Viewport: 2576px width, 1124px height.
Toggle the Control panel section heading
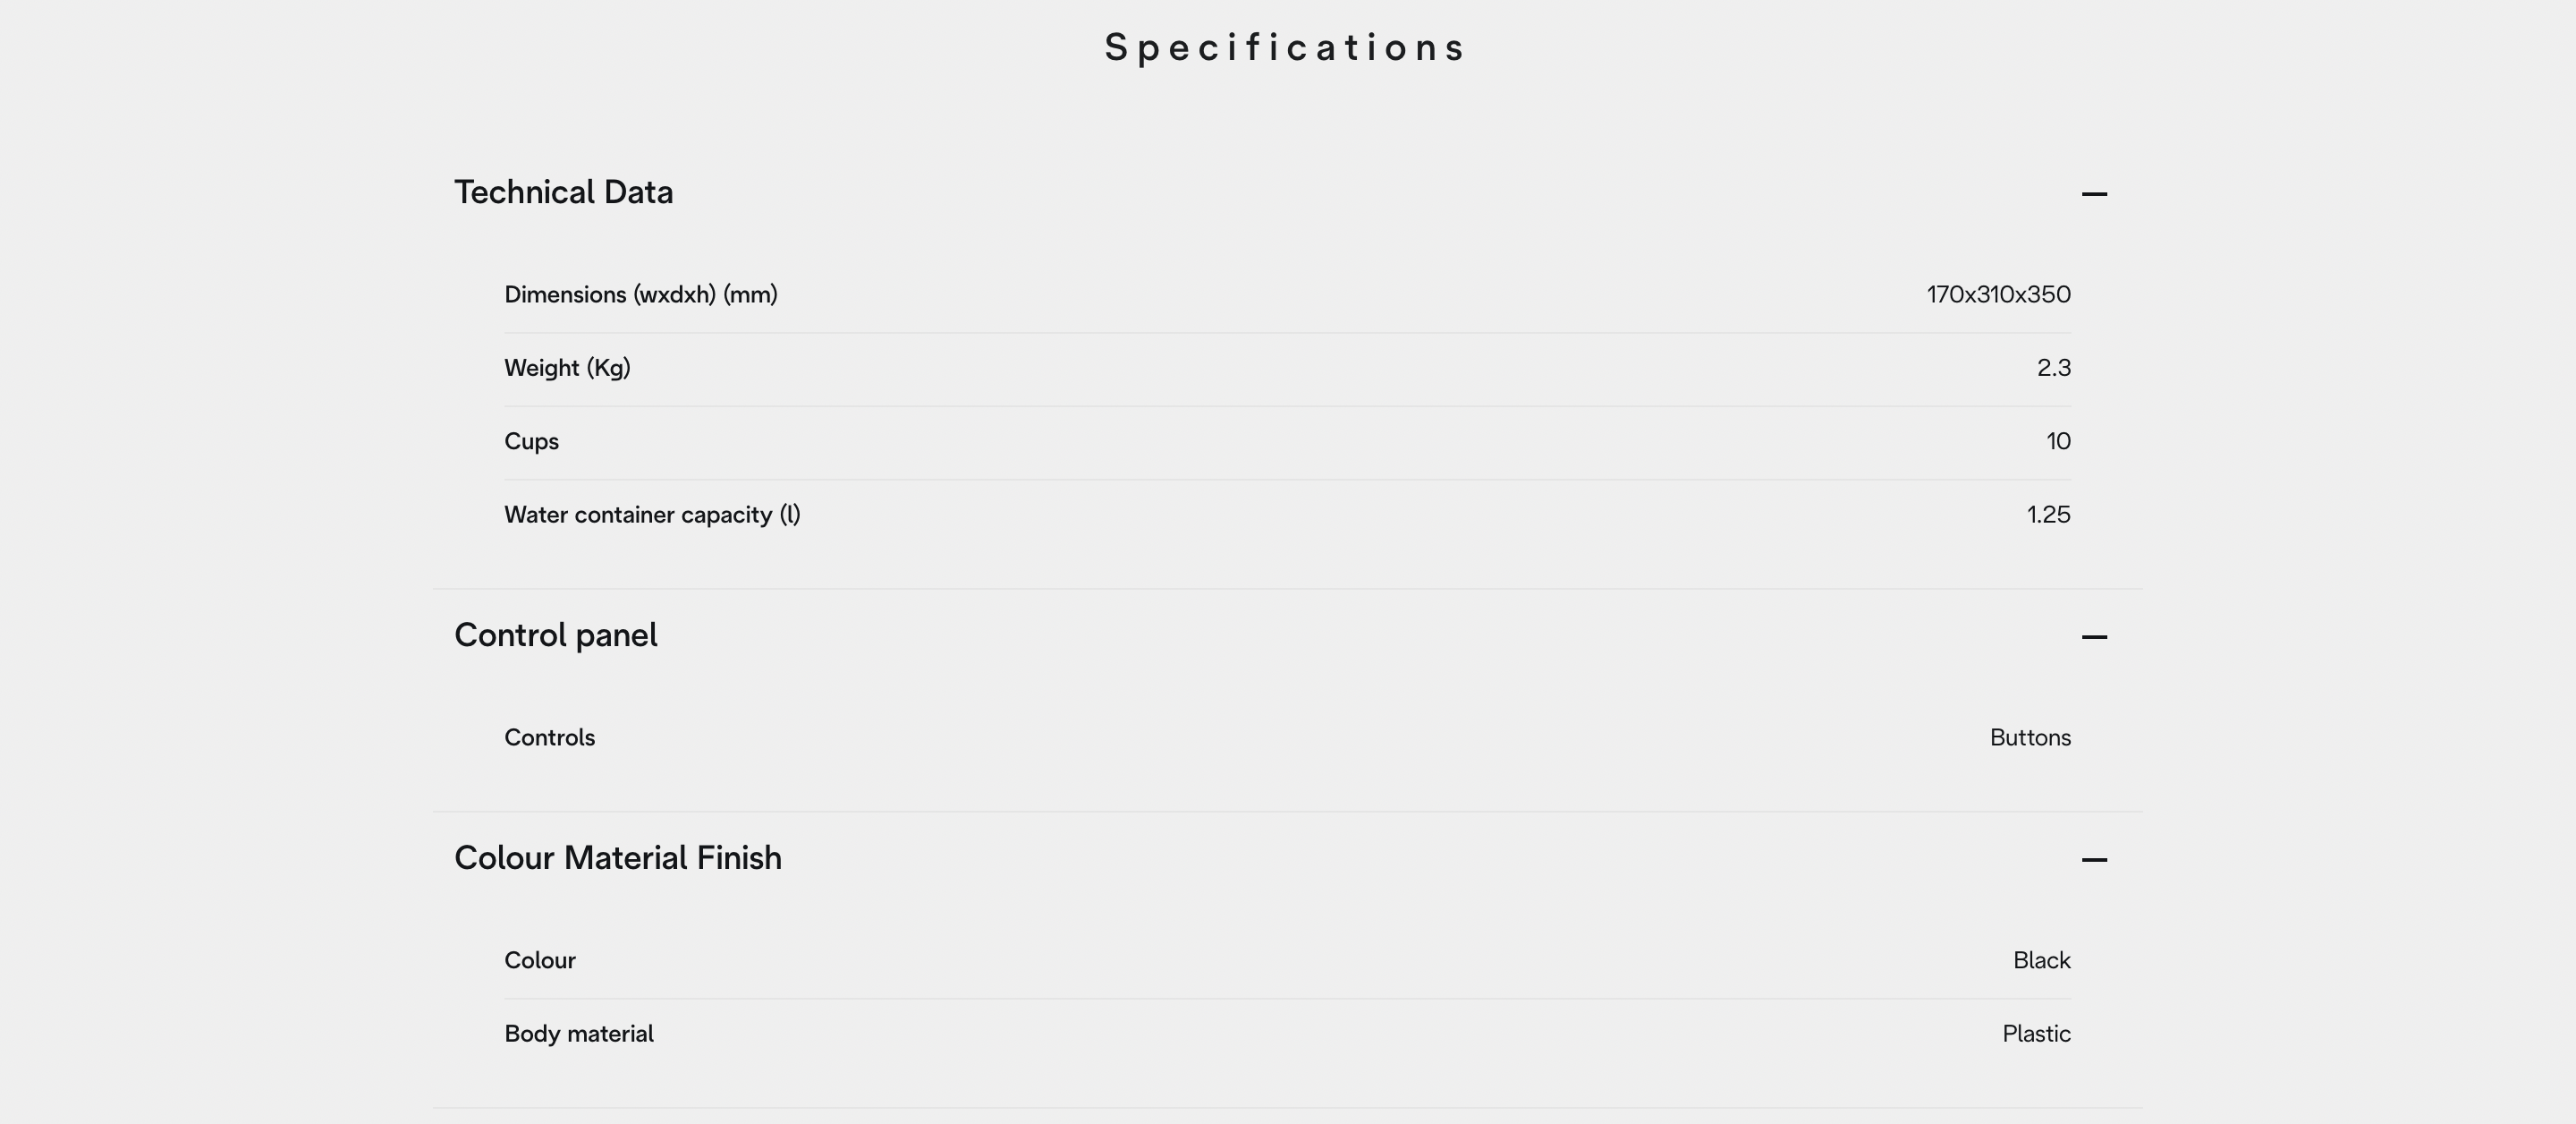555,635
